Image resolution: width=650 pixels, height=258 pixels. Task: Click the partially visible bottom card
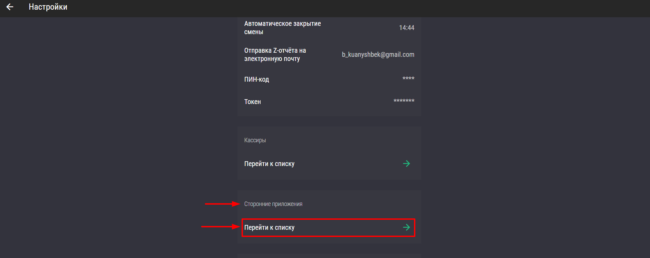[329, 256]
